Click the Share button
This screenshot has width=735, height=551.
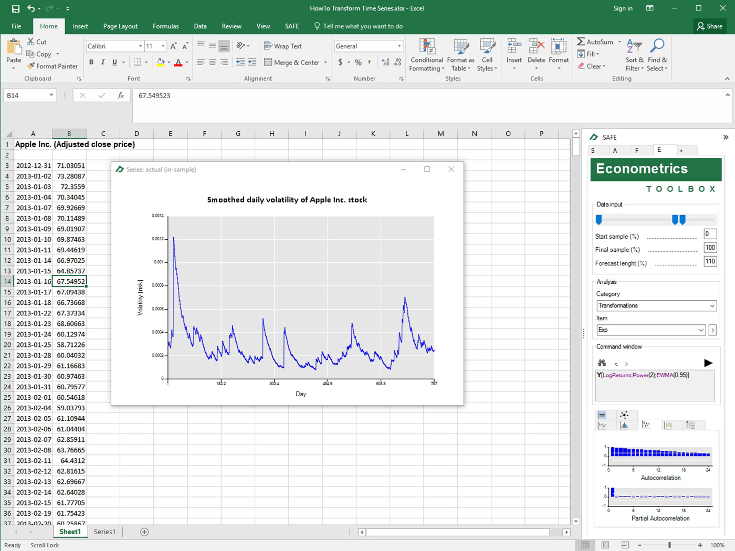click(710, 26)
